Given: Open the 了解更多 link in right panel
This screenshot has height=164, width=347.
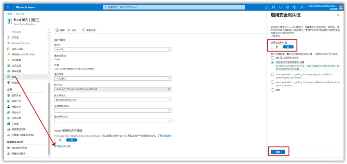Looking at the screenshot, I should tap(275, 36).
